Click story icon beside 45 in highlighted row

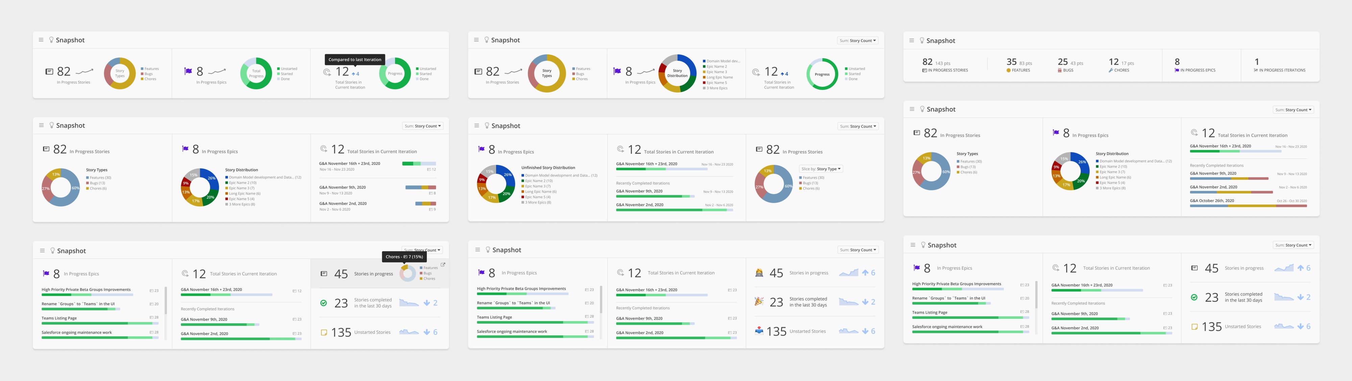324,274
